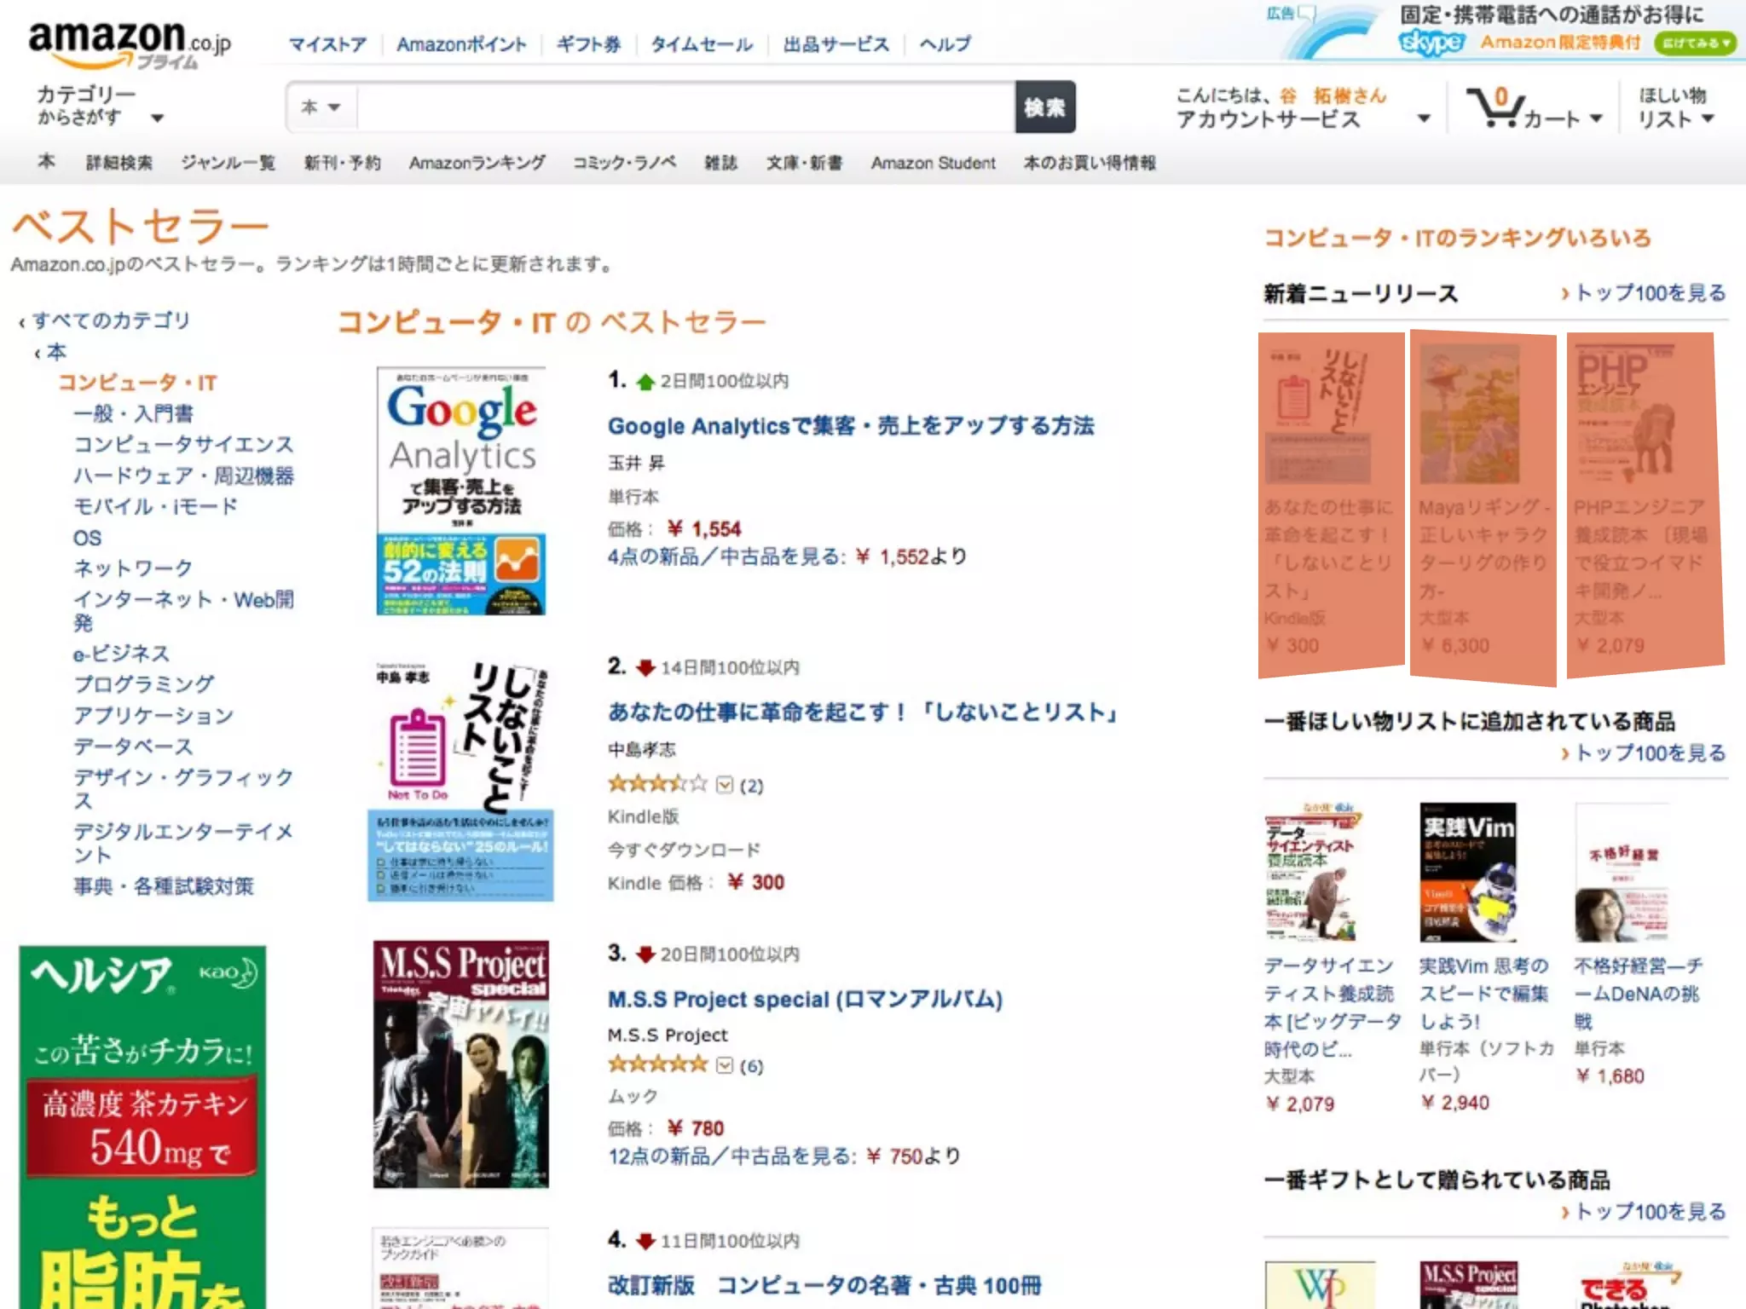Screen dimensions: 1746x1309
Task: Open the ほしい物リスト dropdown
Action: (x=1675, y=107)
